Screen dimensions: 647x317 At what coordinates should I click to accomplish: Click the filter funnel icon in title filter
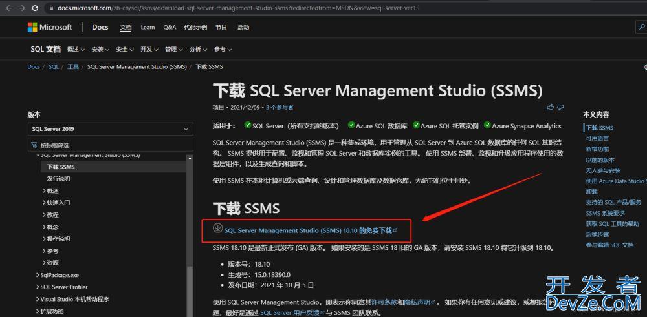34,145
